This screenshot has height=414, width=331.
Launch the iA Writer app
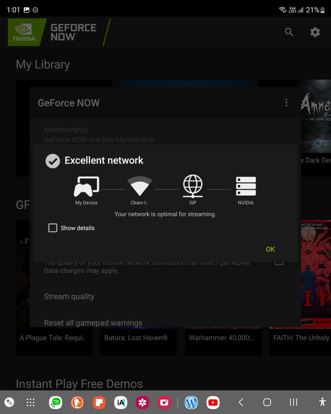click(x=121, y=402)
